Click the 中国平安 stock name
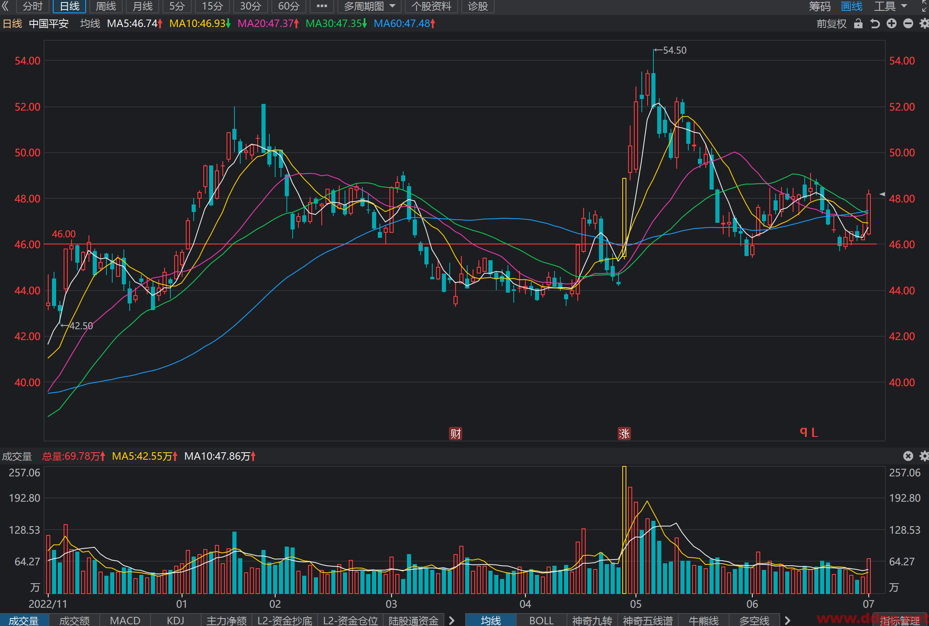The width and height of the screenshot is (929, 626). tap(49, 24)
